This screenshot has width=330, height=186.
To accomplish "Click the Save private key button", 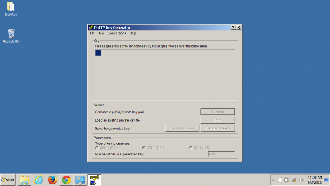I will pos(218,128).
